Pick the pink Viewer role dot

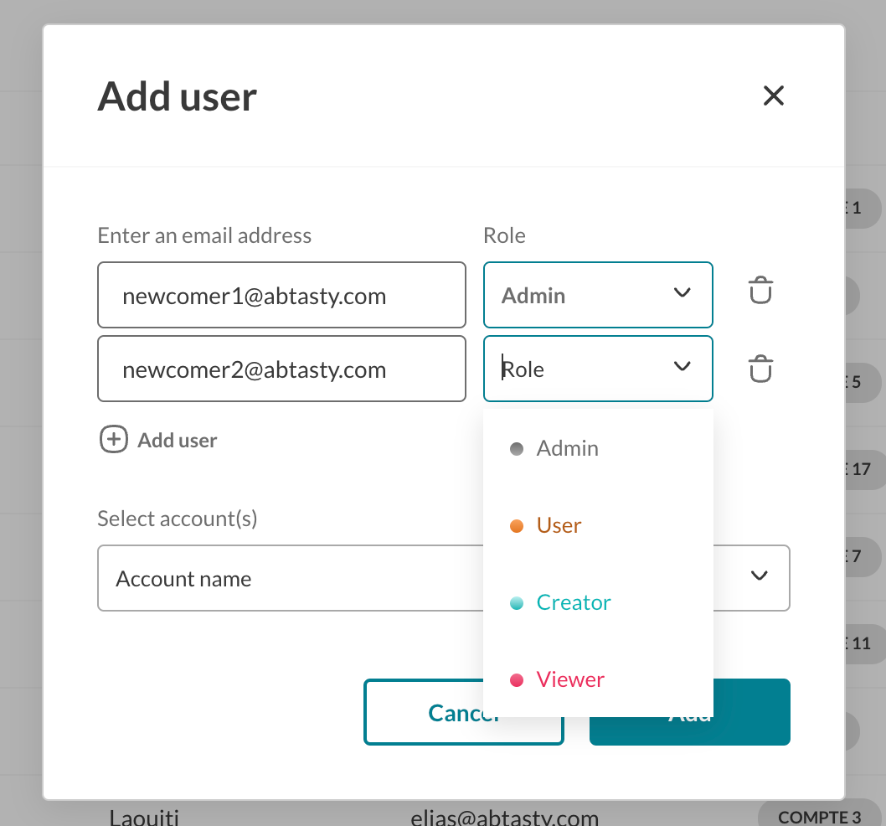click(517, 680)
